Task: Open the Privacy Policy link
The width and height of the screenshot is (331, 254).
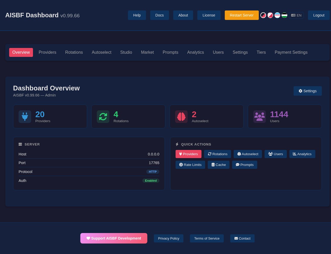Action: (x=169, y=238)
